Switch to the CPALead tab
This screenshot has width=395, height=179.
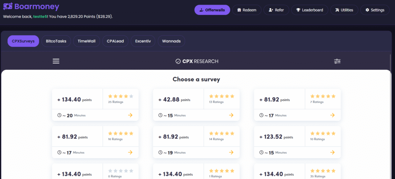tap(115, 41)
